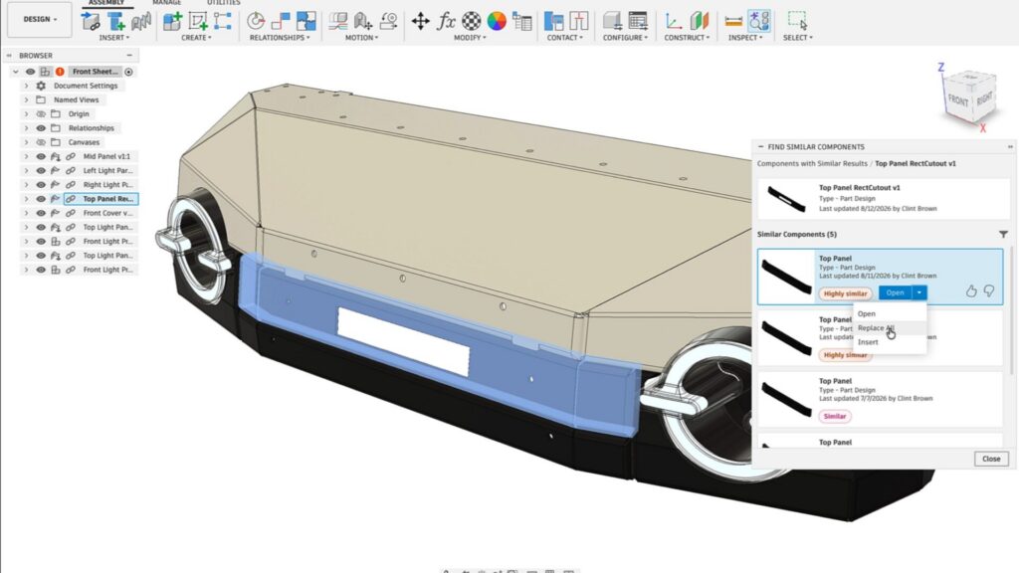Open the Appearance color wheel tool
Viewport: 1019px width, 573px height.
click(x=497, y=21)
